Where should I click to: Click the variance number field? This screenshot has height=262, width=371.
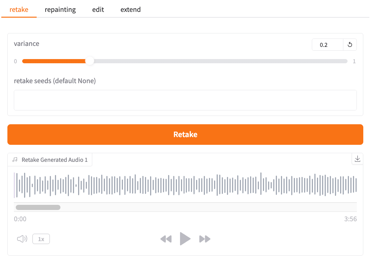327,45
